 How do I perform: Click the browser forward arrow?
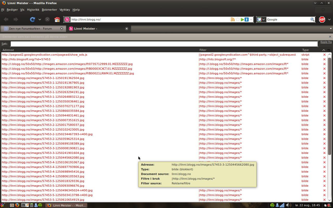click(16, 19)
